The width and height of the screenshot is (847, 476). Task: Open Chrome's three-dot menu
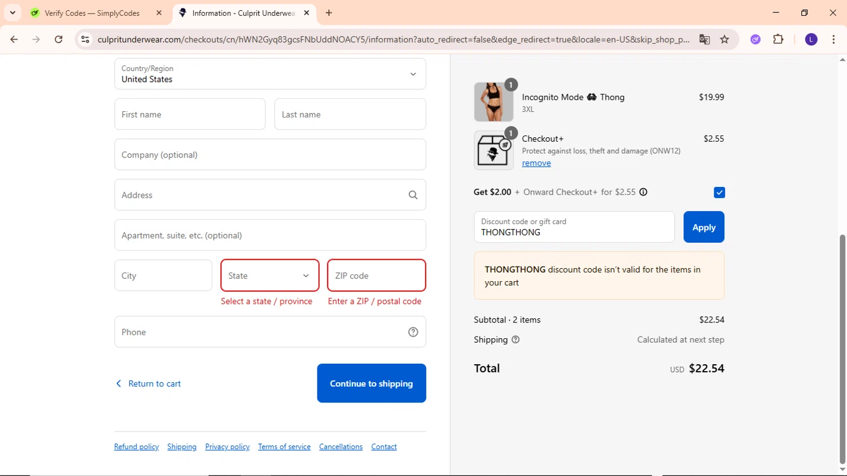[x=833, y=40]
